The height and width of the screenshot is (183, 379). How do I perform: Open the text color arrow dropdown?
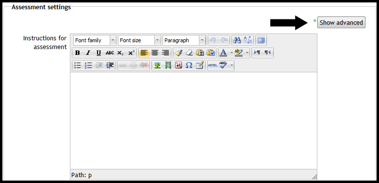point(231,53)
